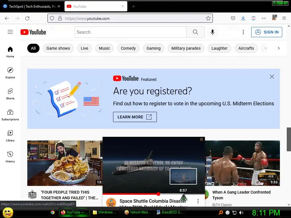The height and width of the screenshot is (218, 291).
Task: Open Subscriptions in sidebar
Action: (10, 115)
